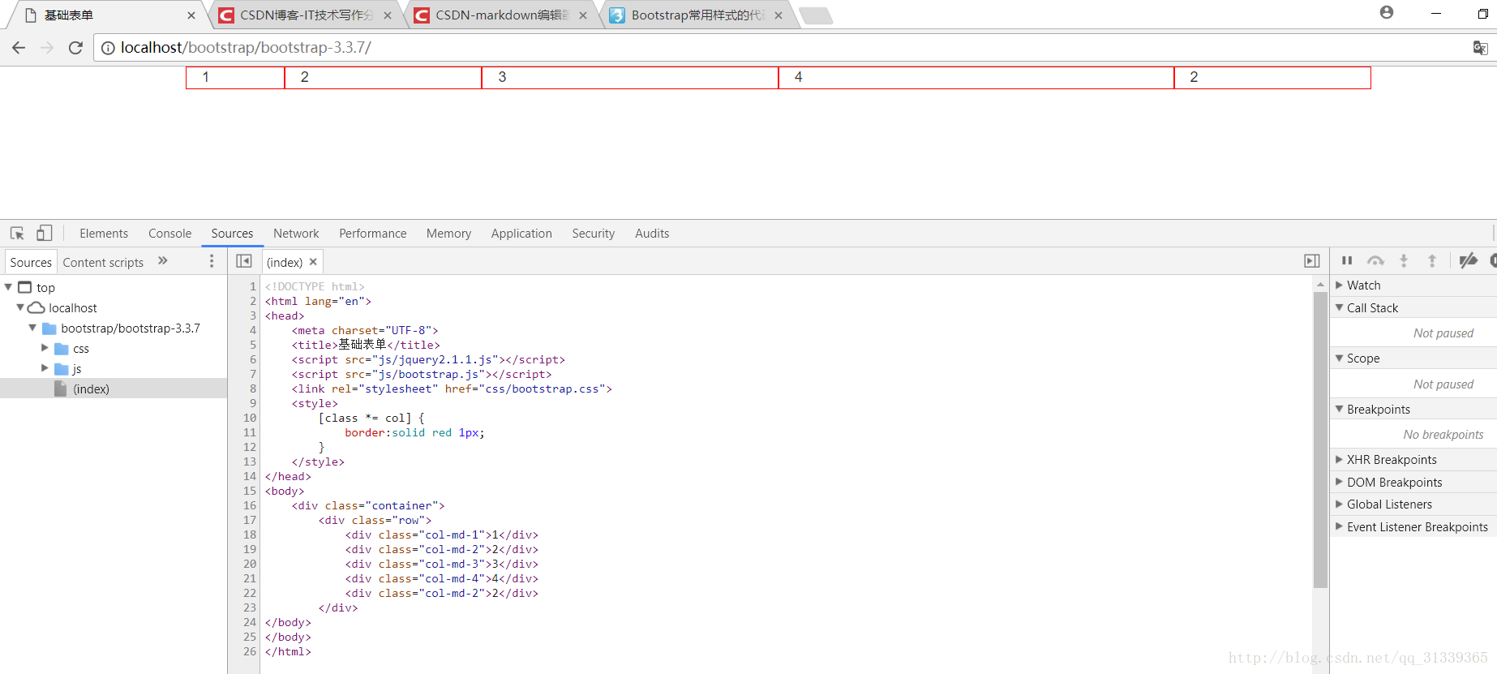Switch to Content scripts navigator tab

pos(103,262)
